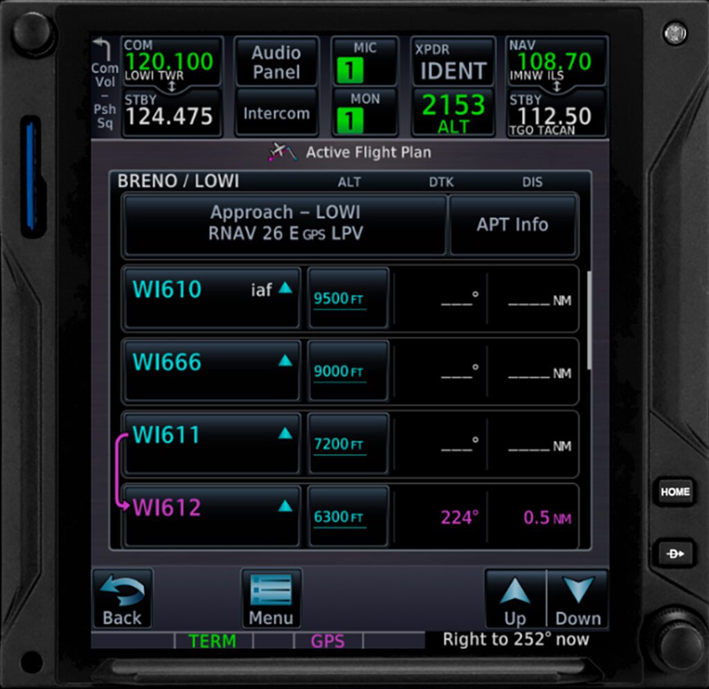This screenshot has width=709, height=689.
Task: Tap the Active Flight Plan airplane icon
Action: (x=282, y=152)
